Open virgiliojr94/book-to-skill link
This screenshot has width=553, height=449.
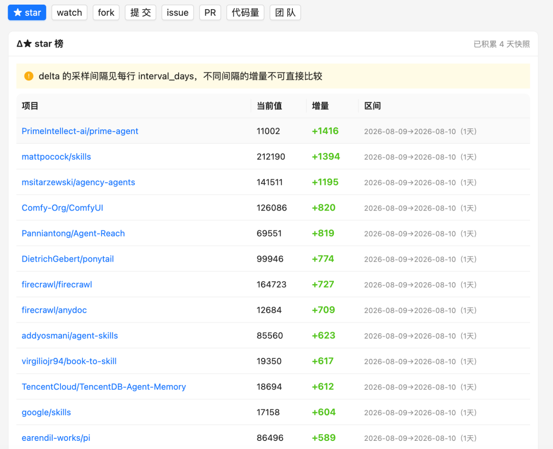pyautogui.click(x=69, y=361)
